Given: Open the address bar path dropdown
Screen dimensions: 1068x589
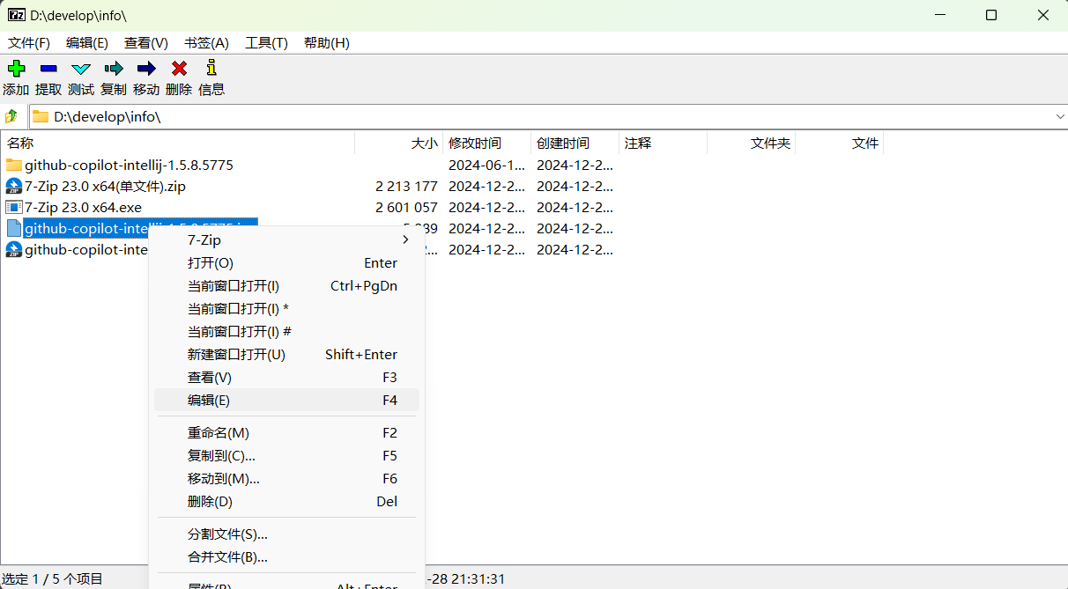Looking at the screenshot, I should [1058, 116].
